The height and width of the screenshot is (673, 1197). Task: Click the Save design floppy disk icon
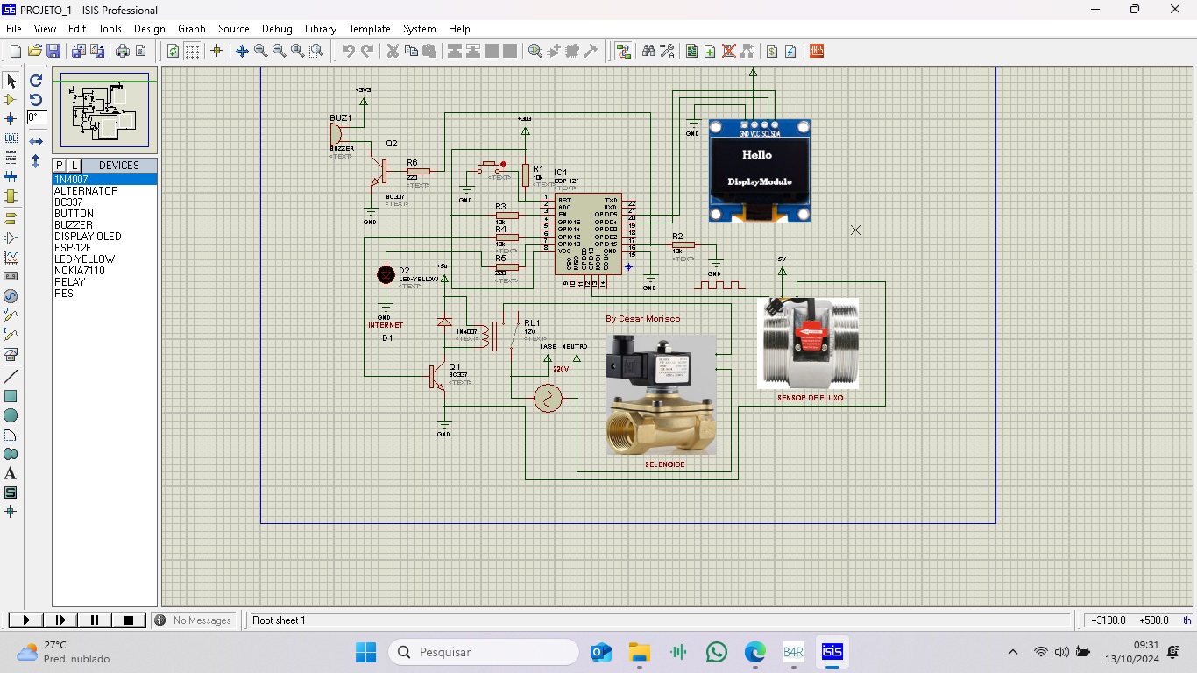click(x=53, y=52)
